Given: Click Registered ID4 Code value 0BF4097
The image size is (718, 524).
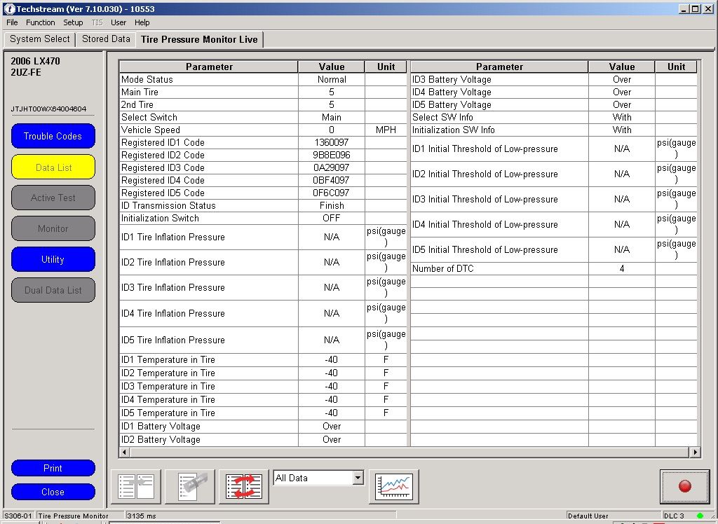Looking at the screenshot, I should (332, 180).
